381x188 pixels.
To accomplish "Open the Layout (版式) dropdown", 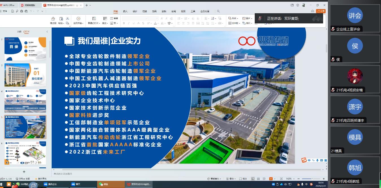I will (105, 23).
